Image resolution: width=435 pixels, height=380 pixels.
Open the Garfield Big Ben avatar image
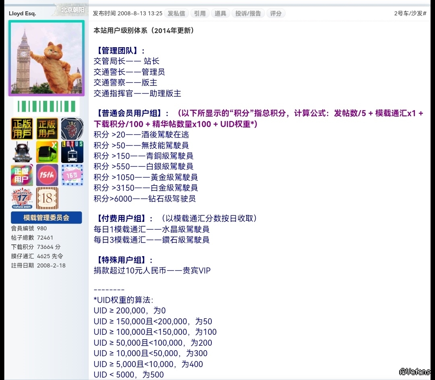pyautogui.click(x=46, y=58)
